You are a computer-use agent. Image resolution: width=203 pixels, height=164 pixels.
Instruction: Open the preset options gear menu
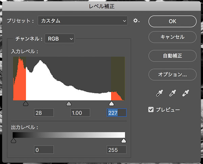pyautogui.click(x=136, y=21)
